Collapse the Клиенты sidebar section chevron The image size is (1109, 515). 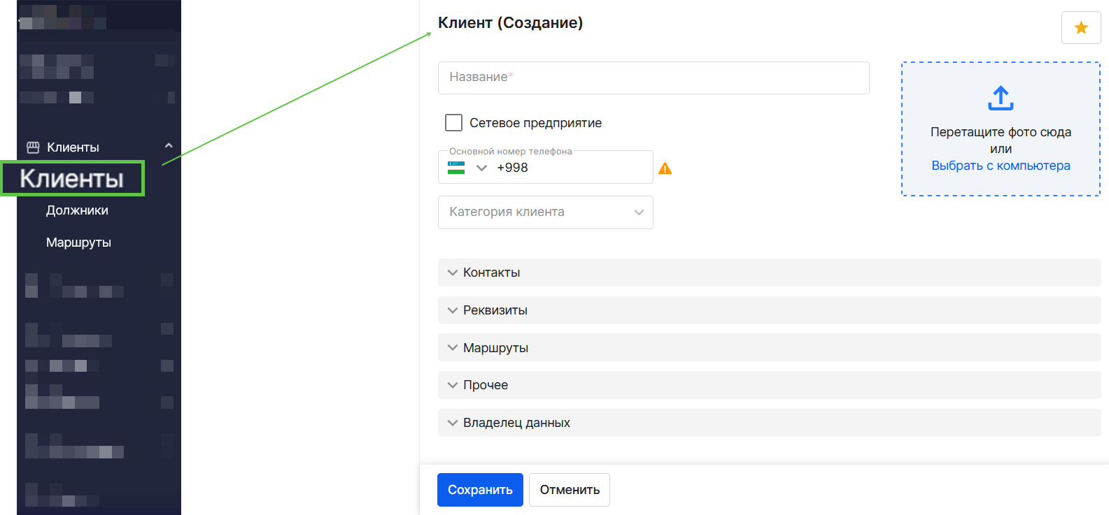tap(169, 146)
